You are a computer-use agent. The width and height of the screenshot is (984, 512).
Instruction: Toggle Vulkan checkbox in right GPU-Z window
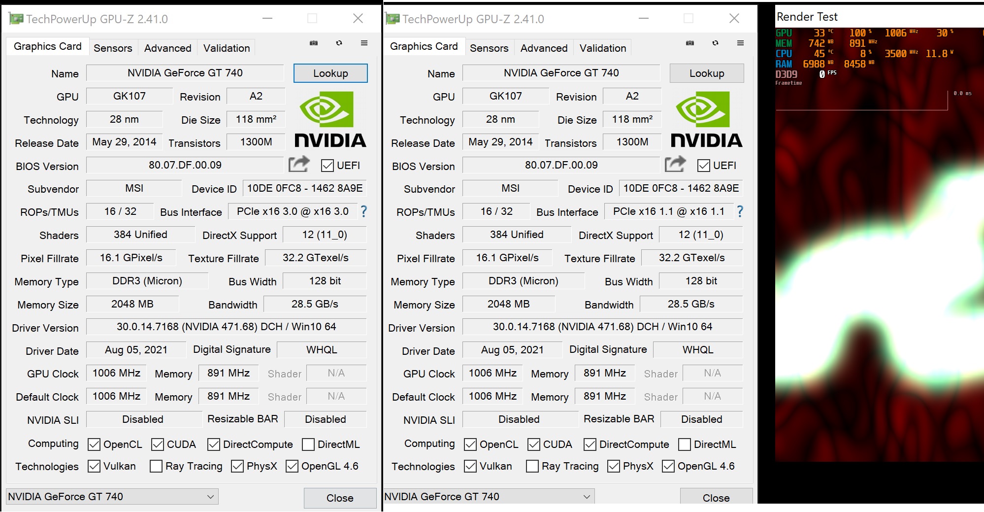(470, 466)
